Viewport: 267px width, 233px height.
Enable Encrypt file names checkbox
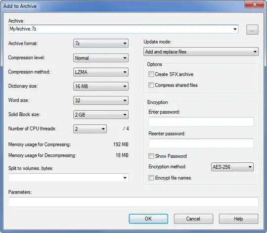(151, 178)
